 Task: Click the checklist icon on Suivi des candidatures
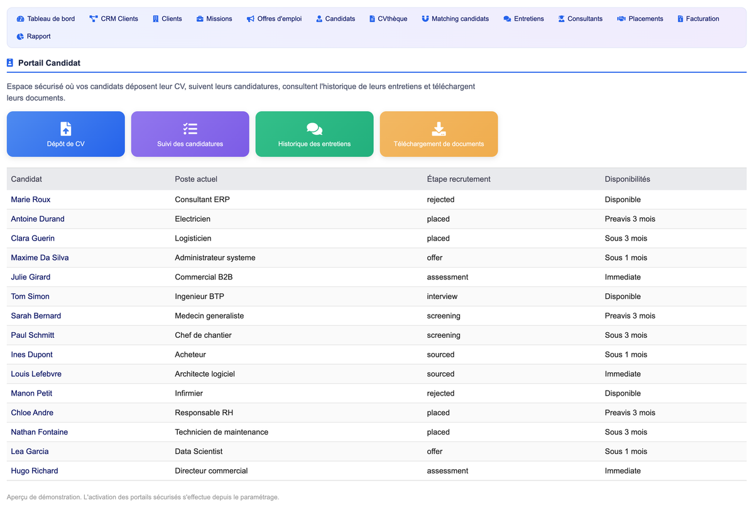pyautogui.click(x=190, y=129)
